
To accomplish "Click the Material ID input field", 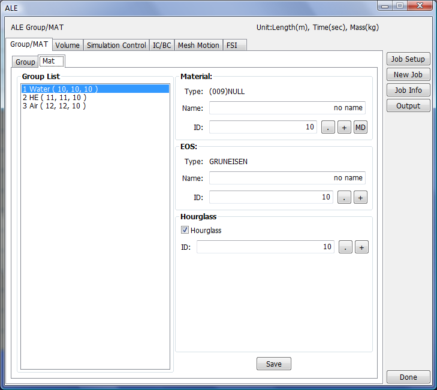I will click(263, 127).
